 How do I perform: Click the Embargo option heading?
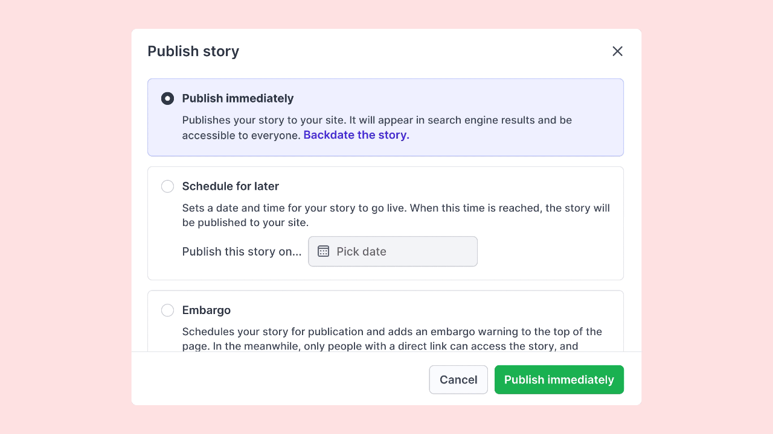click(x=206, y=310)
